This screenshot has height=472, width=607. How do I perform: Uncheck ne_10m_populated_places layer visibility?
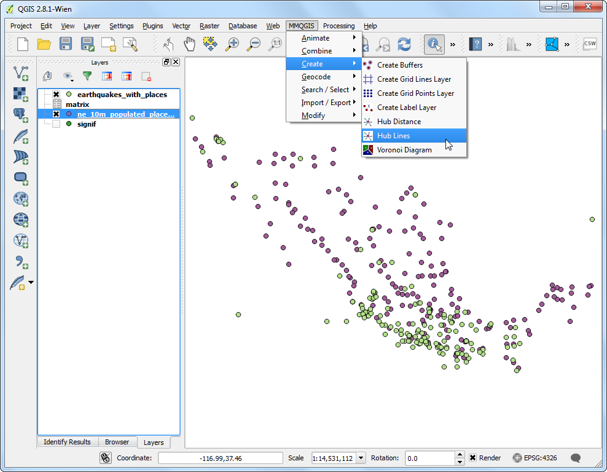click(56, 114)
